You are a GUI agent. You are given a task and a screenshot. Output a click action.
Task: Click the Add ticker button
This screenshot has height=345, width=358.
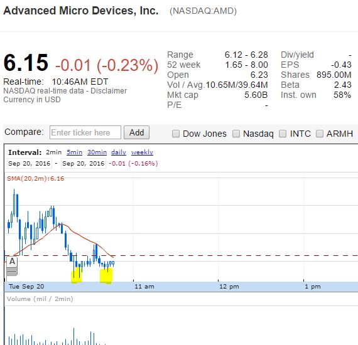point(136,132)
